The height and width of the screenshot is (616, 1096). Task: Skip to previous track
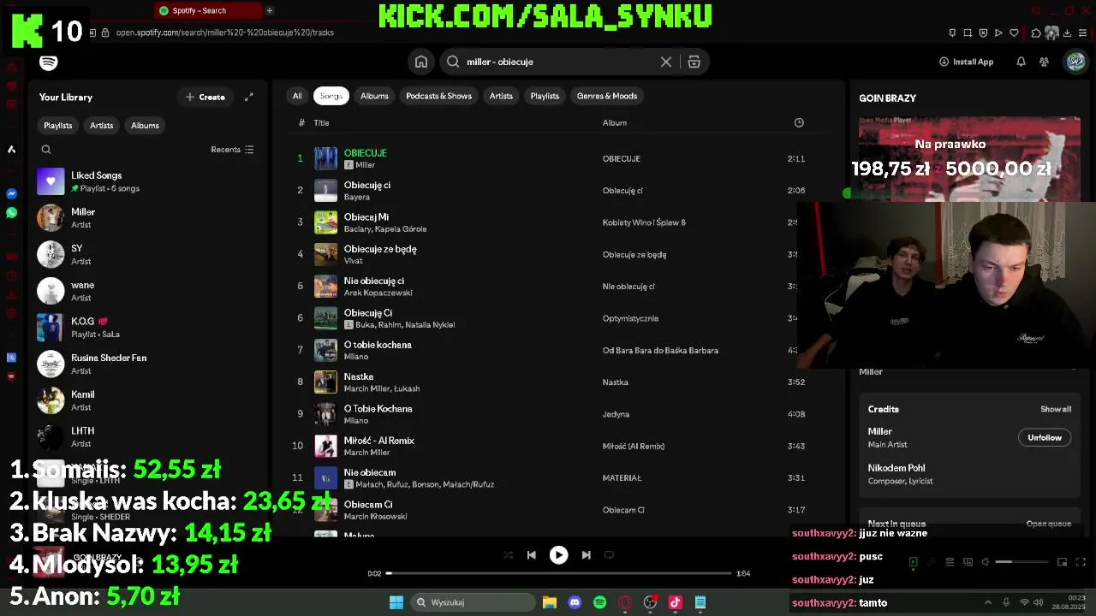pyautogui.click(x=531, y=555)
